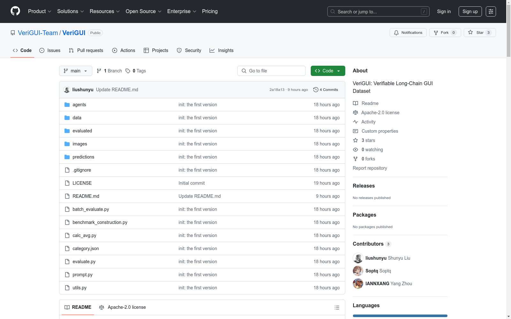Open the commit hash 2a18a13
This screenshot has width=511, height=319.
(277, 90)
